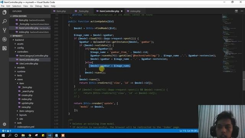Screen dimensions: 245x138
Task: Collapse the MYMARTT project section
Action: tap(17, 36)
